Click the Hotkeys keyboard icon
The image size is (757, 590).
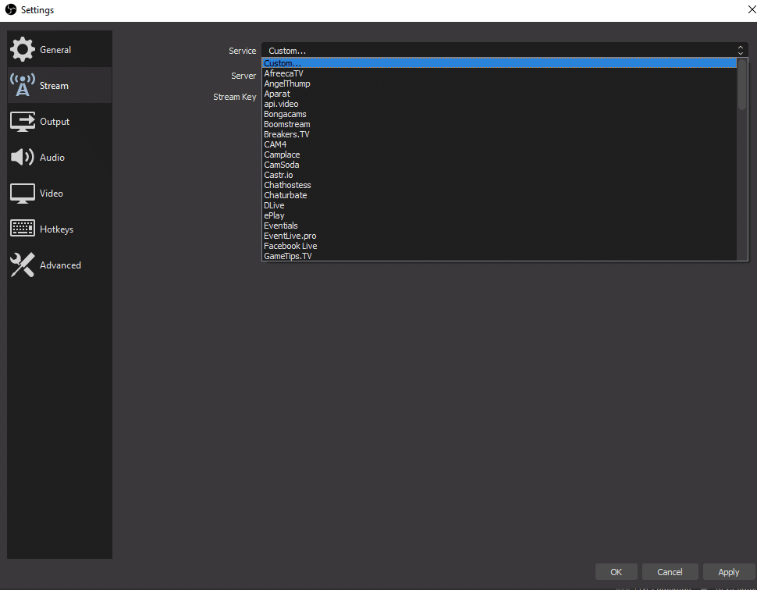point(23,229)
